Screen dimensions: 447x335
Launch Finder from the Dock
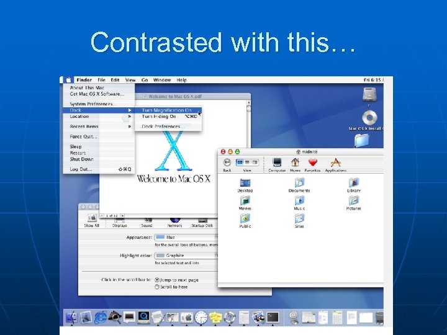[71, 317]
